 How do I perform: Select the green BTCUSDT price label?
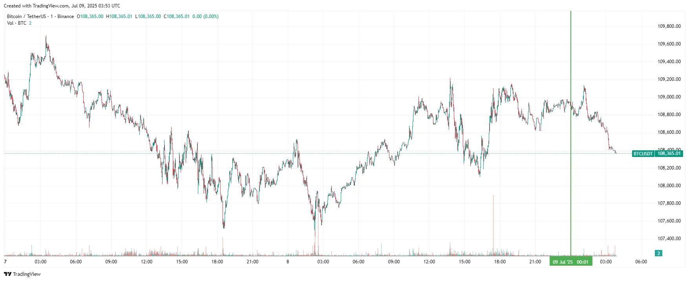point(643,154)
